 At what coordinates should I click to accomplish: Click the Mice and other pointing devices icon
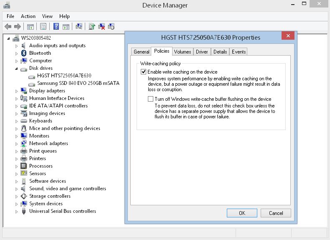tap(24, 128)
